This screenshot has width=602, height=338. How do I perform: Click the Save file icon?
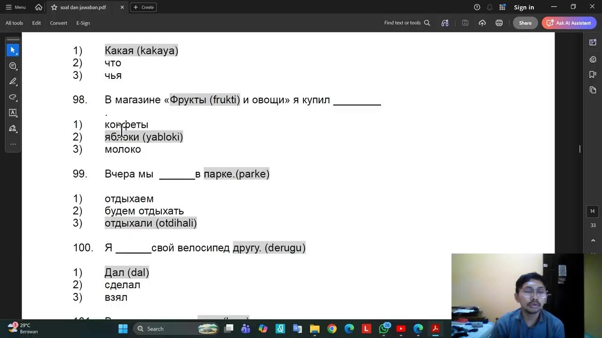tap(465, 23)
